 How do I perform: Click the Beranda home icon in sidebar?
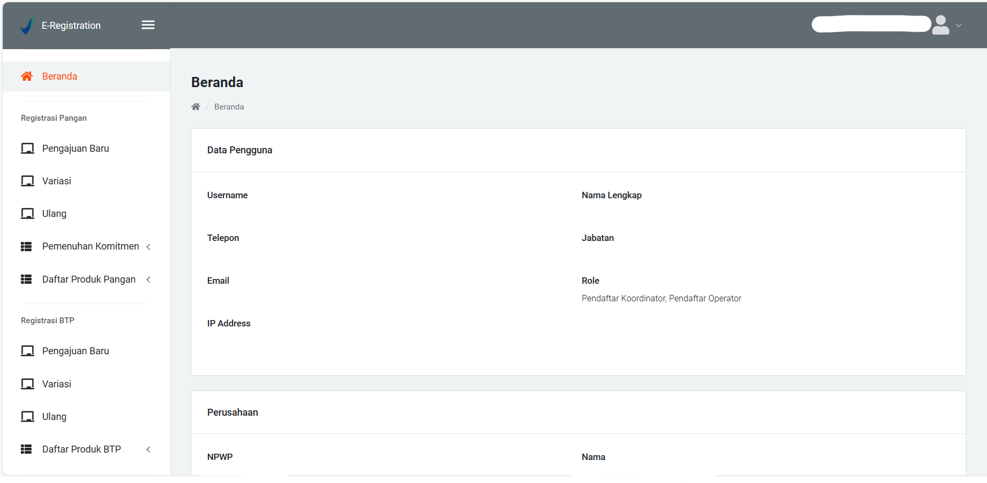pyautogui.click(x=27, y=76)
